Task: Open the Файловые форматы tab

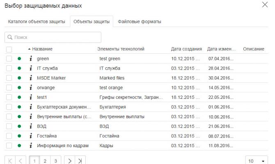Action: (139, 22)
